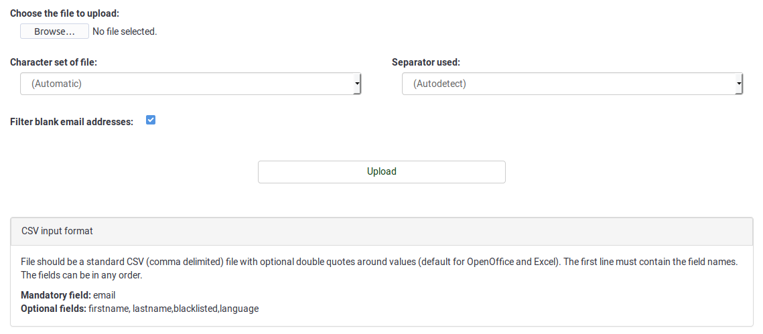Click the "Choose the file to upload:" label

click(x=64, y=13)
